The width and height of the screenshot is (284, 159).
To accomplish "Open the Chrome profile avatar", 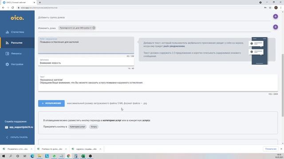I will (x=276, y=8).
